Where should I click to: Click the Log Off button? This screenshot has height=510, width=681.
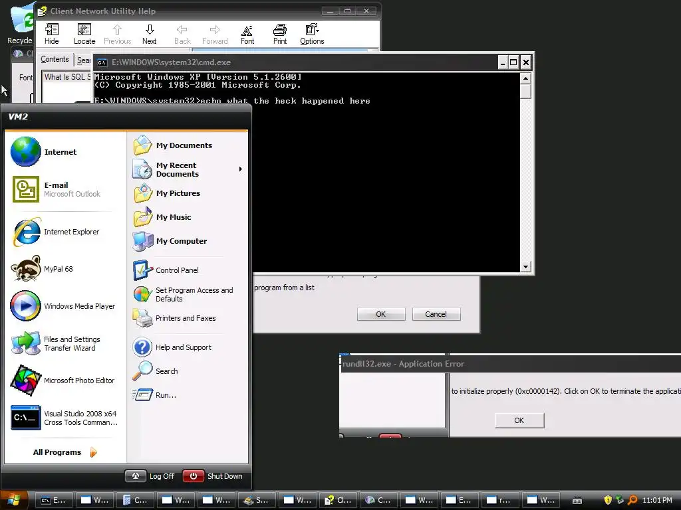tap(150, 476)
